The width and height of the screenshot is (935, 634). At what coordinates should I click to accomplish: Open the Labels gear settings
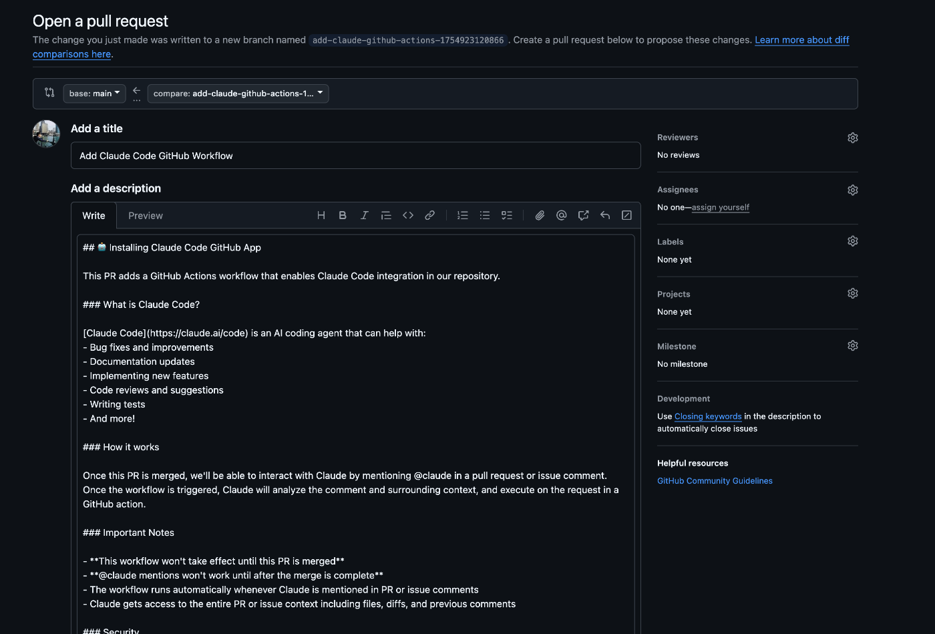[853, 241]
